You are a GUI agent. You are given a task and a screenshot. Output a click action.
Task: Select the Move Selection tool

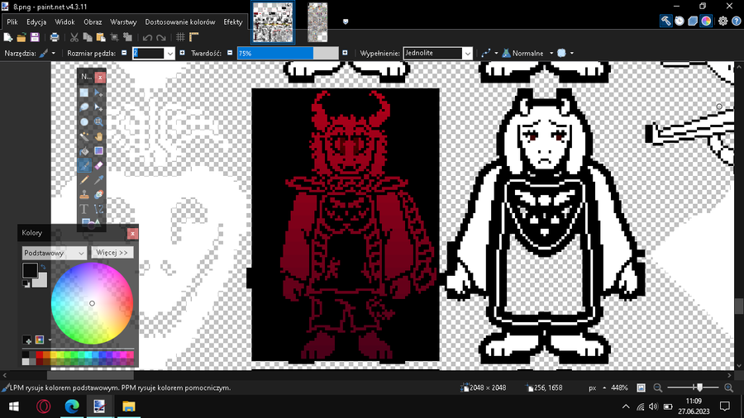pyautogui.click(x=98, y=107)
